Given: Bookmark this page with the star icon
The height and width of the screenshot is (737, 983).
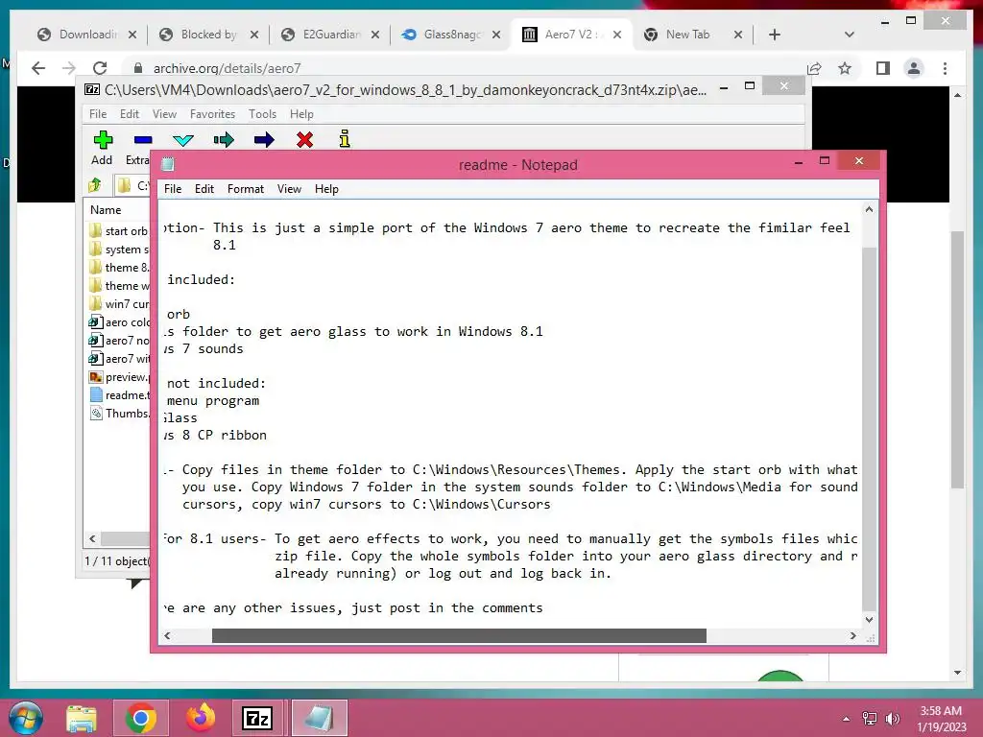Looking at the screenshot, I should click(x=845, y=68).
